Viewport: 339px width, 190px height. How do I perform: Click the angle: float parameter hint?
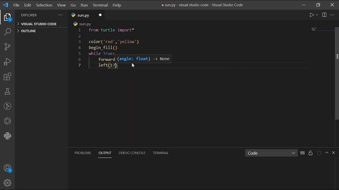click(134, 59)
